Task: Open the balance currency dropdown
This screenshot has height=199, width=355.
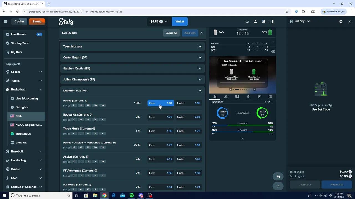Action: tap(159, 22)
